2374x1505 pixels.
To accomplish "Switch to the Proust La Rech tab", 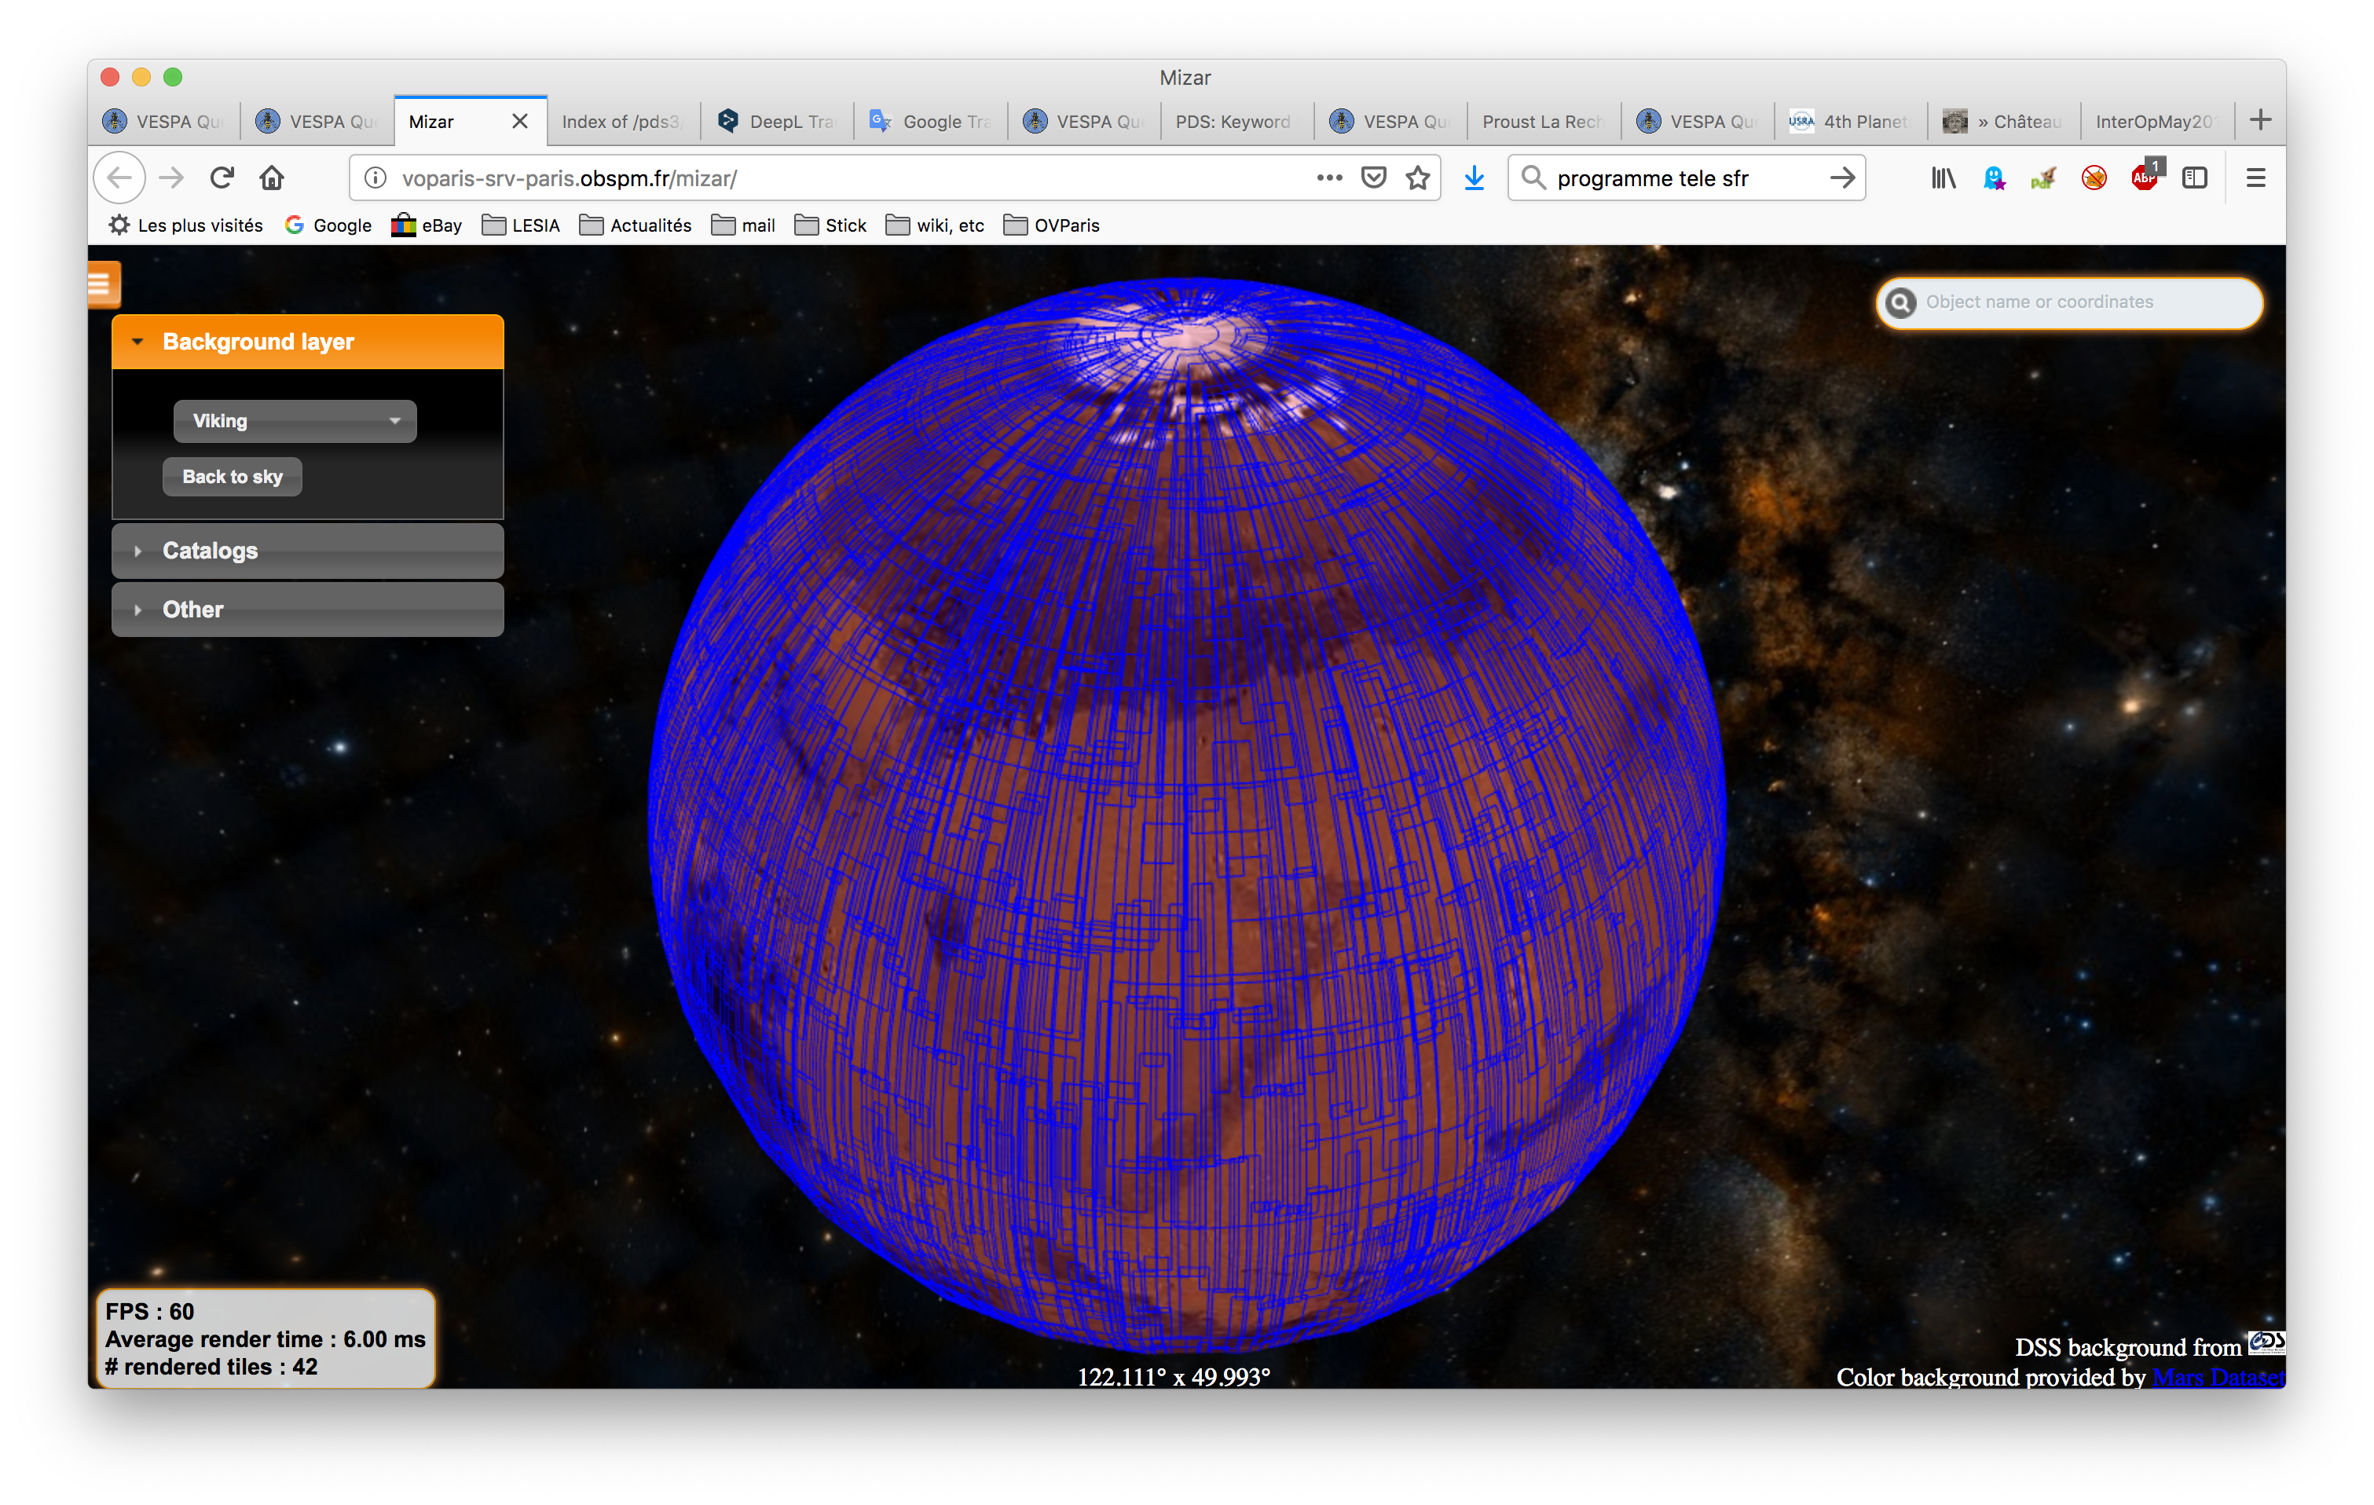I will (x=1544, y=121).
